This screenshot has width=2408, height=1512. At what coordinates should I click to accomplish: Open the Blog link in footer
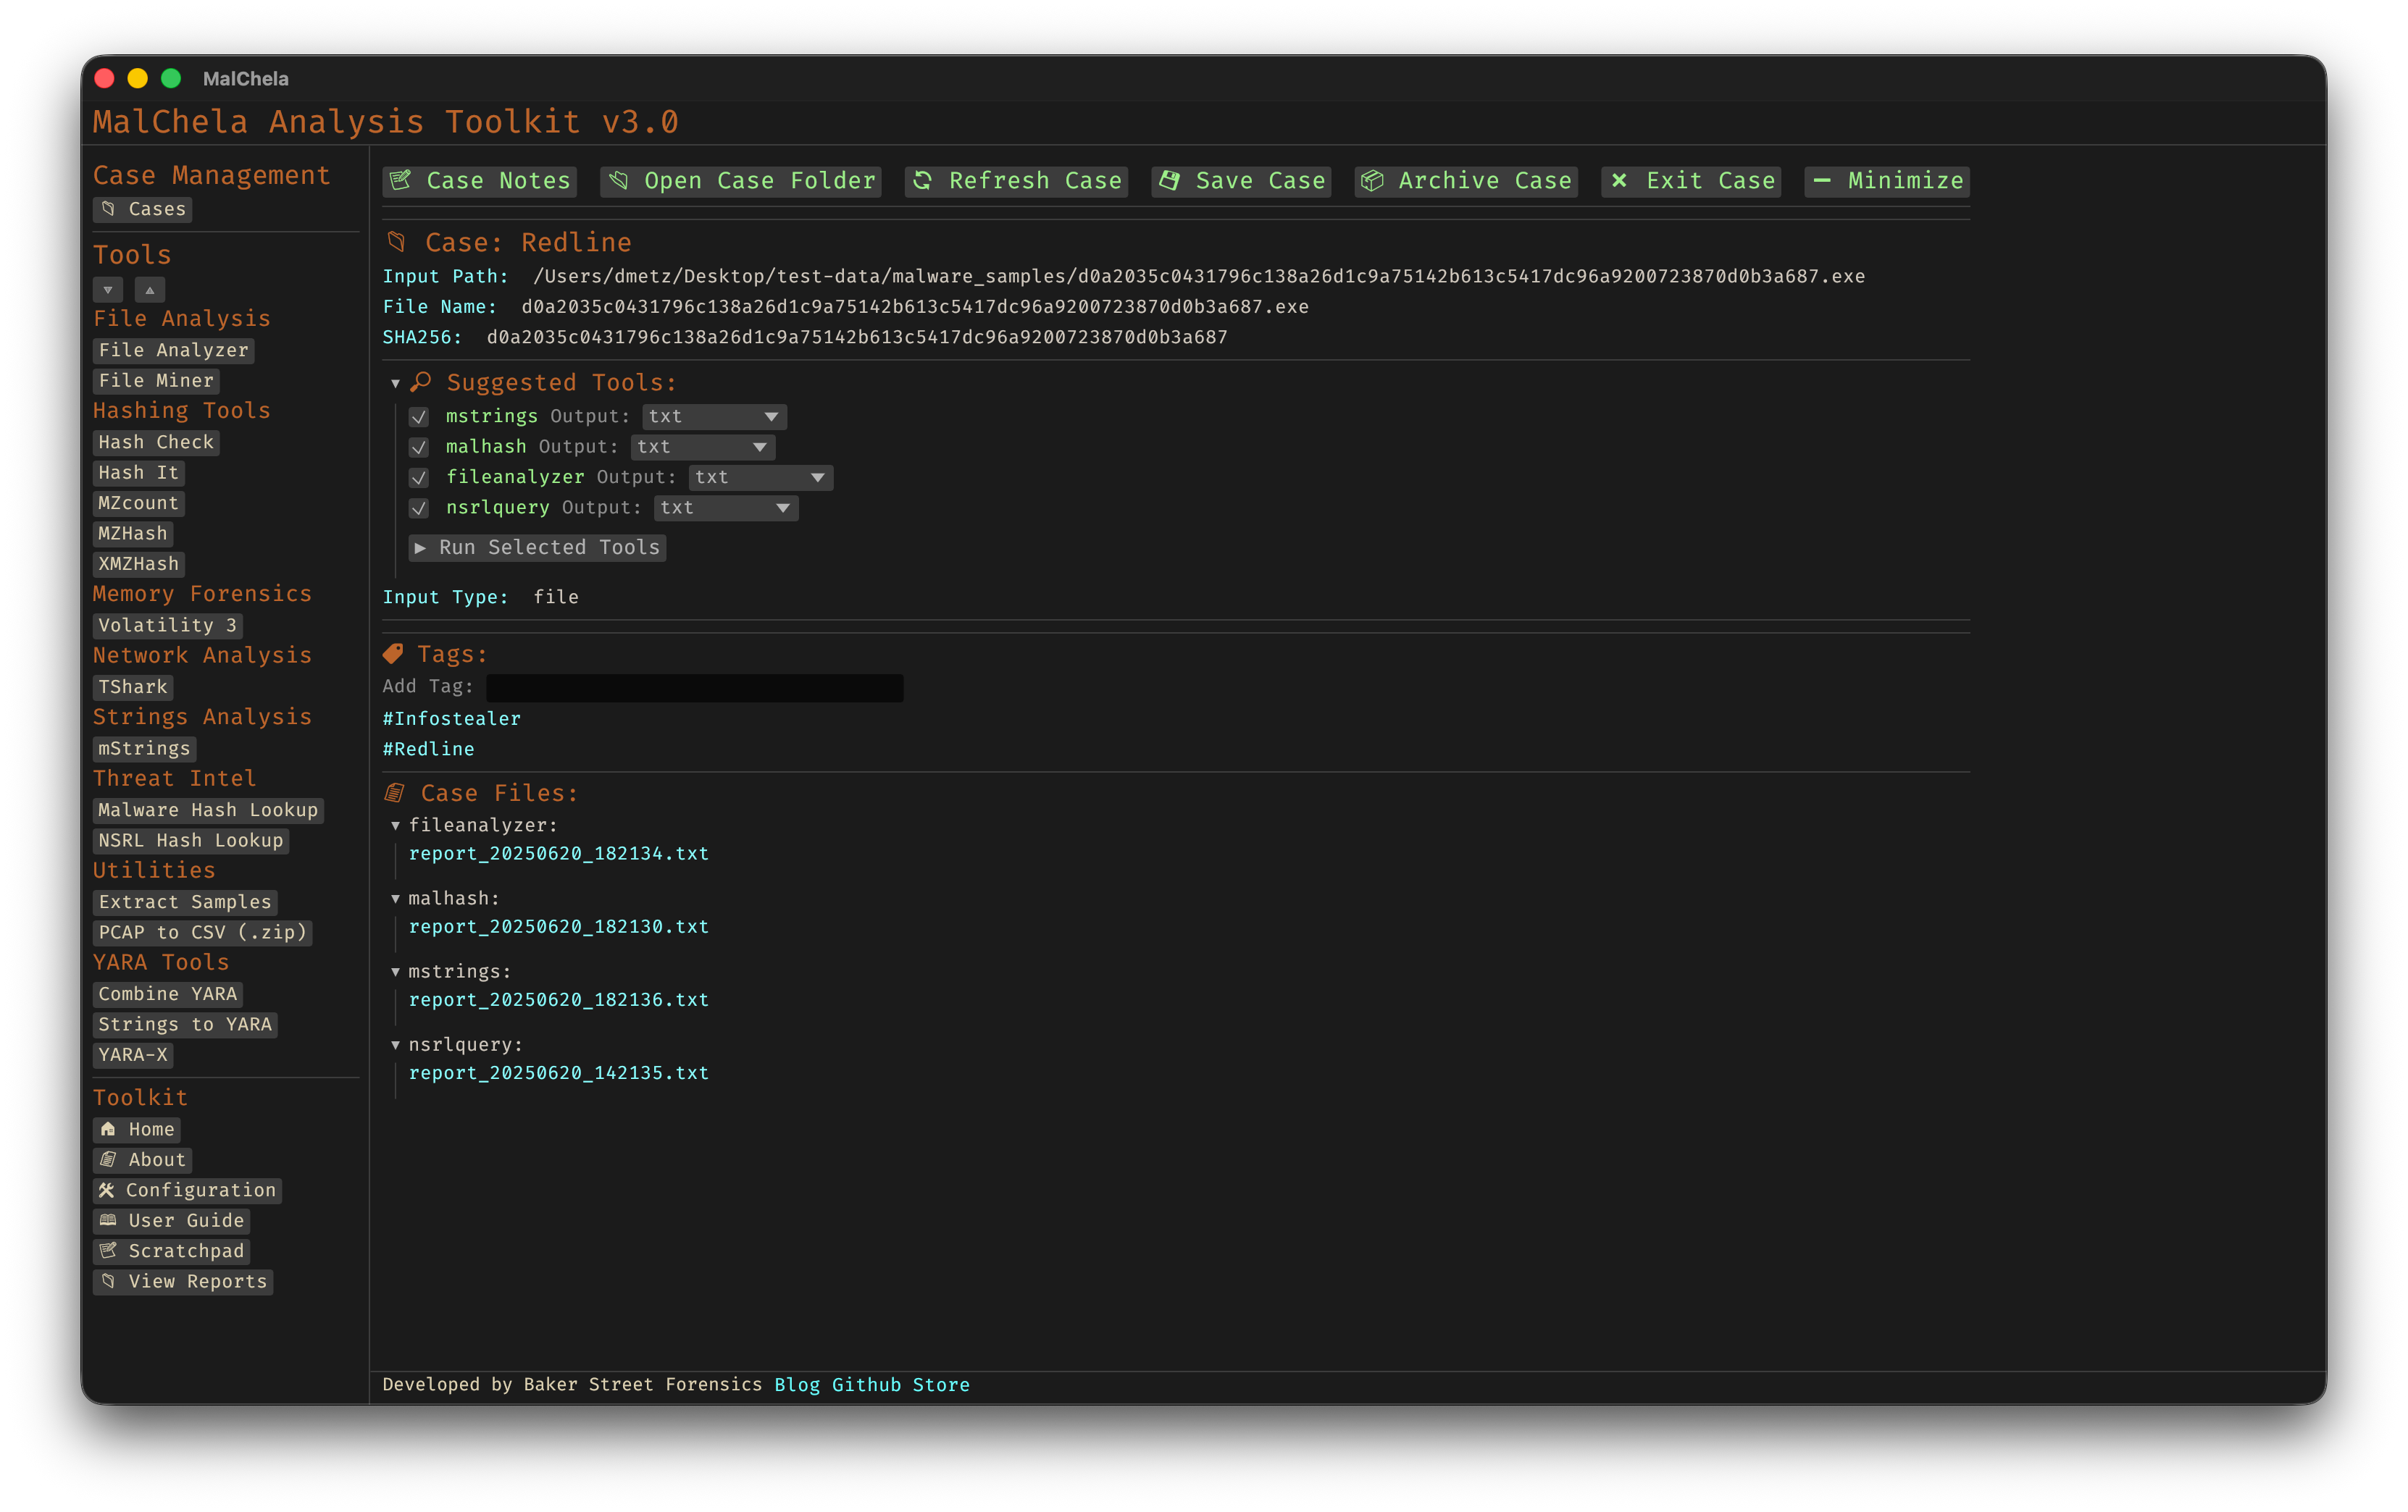coord(797,1385)
